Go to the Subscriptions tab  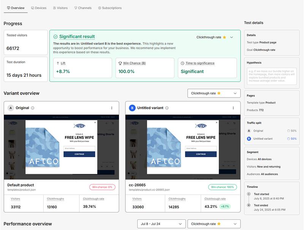[110, 8]
